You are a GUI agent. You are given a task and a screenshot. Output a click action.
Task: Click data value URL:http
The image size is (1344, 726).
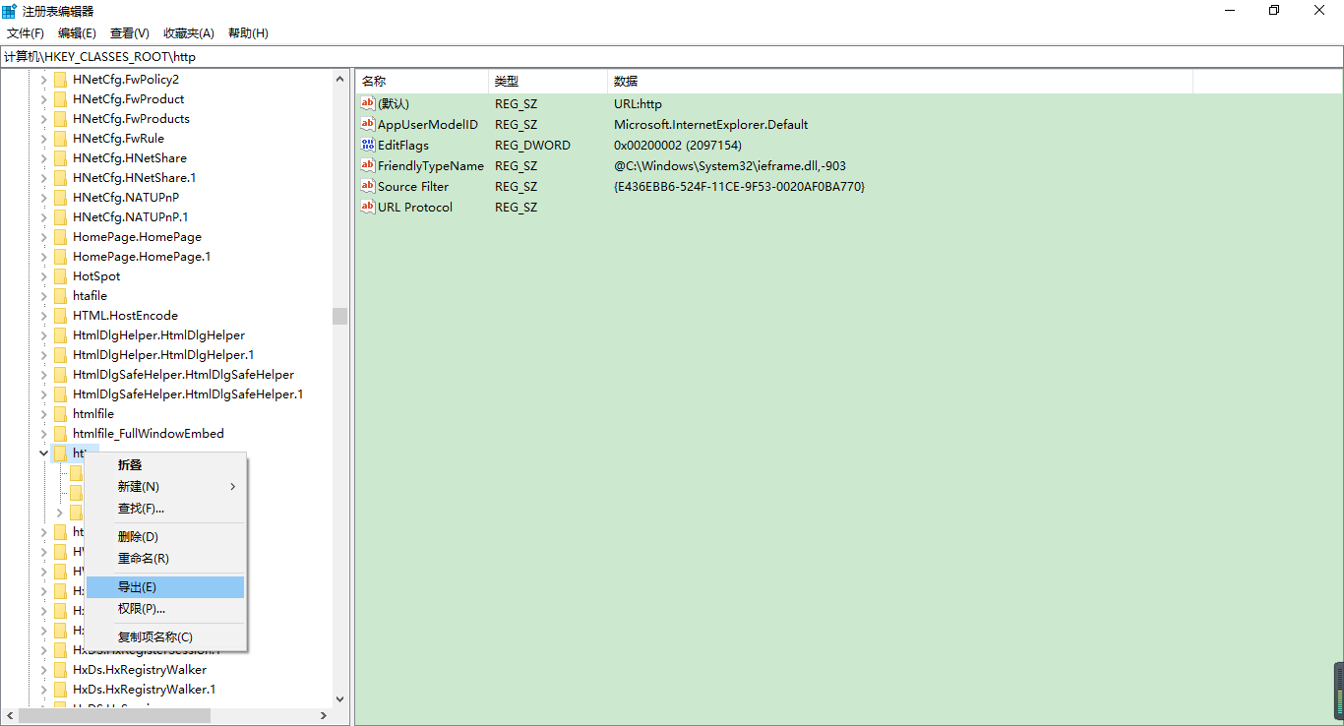point(639,103)
